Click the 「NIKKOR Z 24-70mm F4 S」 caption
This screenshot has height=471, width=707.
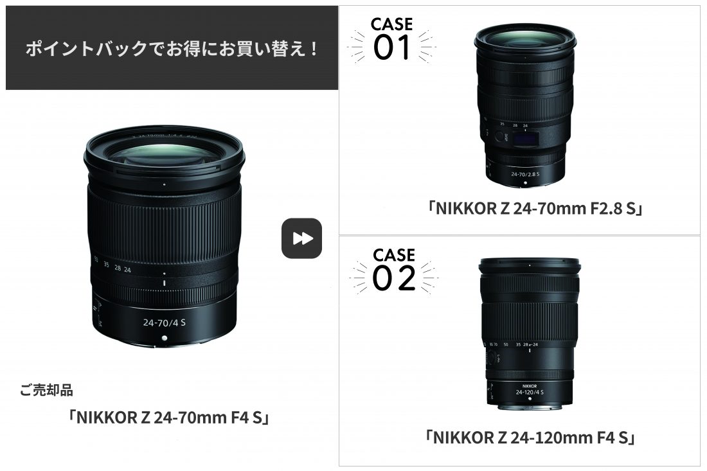(168, 417)
